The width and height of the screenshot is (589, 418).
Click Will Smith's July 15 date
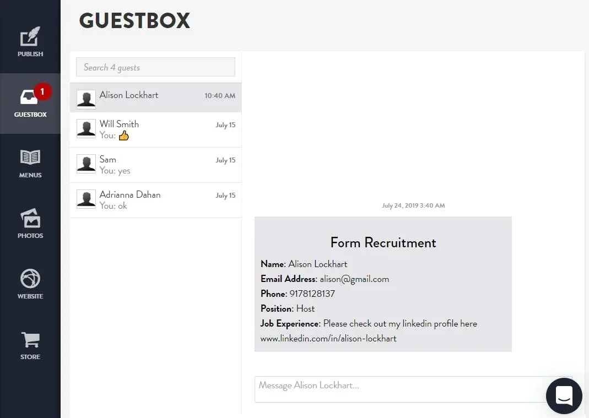(225, 125)
